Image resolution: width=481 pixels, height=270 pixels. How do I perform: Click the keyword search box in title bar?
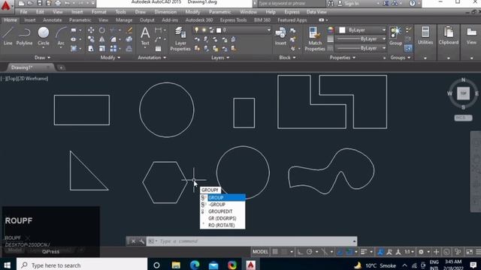[290, 4]
